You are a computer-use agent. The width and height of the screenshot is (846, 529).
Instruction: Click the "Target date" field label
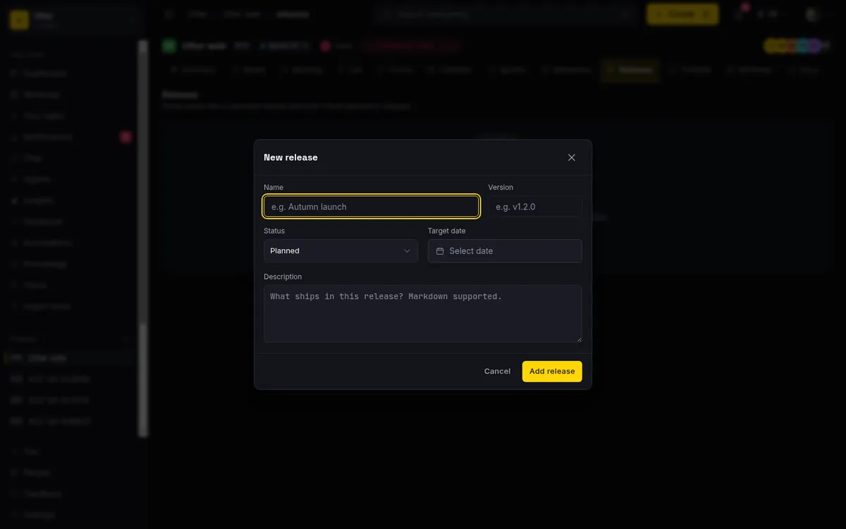click(446, 231)
